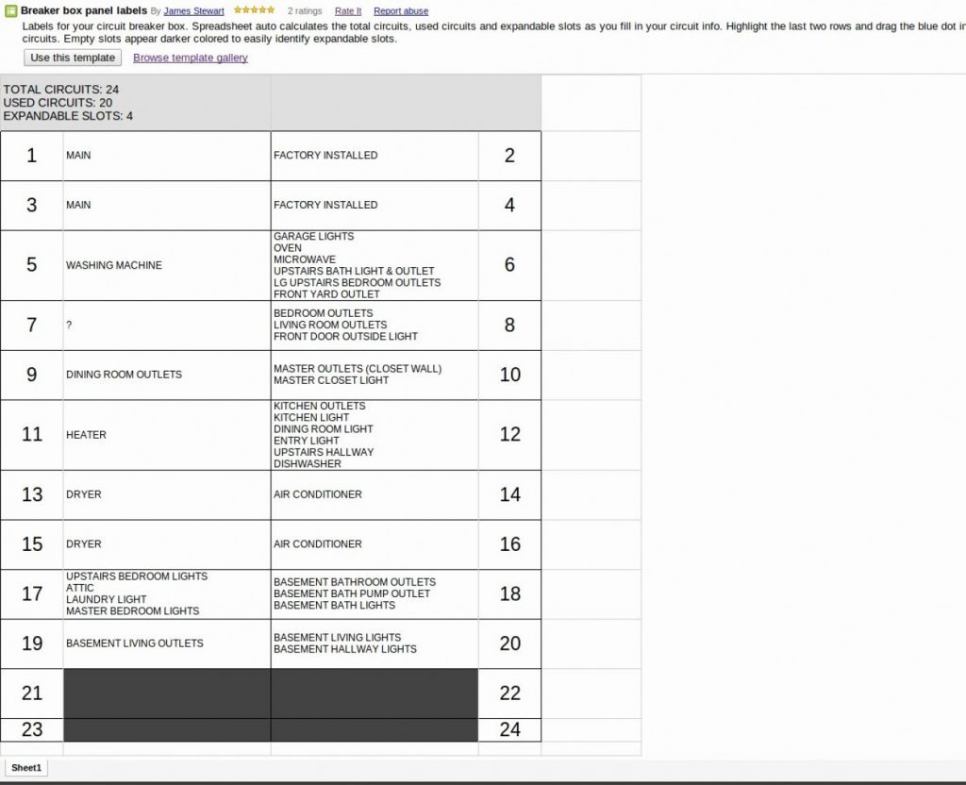966x785 pixels.
Task: Switch to the Sheet1 tab
Action: (x=26, y=768)
